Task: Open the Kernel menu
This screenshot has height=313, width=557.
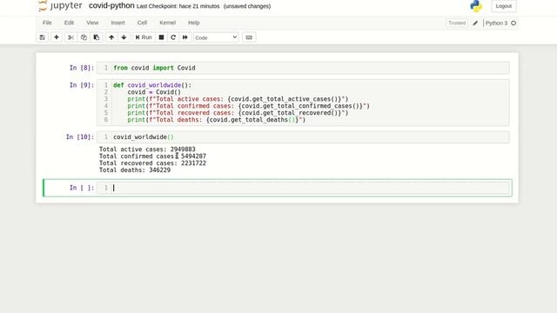Action: point(168,23)
